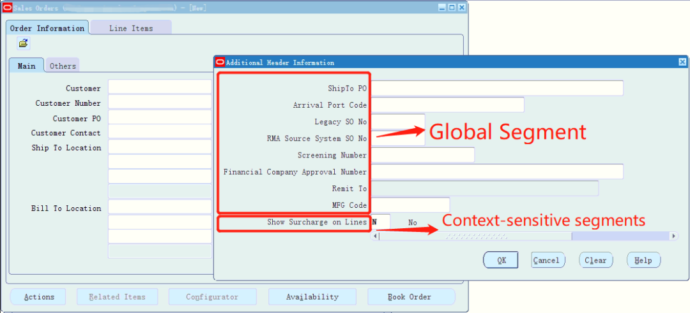
Task: Focus the Customer field in Sales Orders
Action: [160, 87]
